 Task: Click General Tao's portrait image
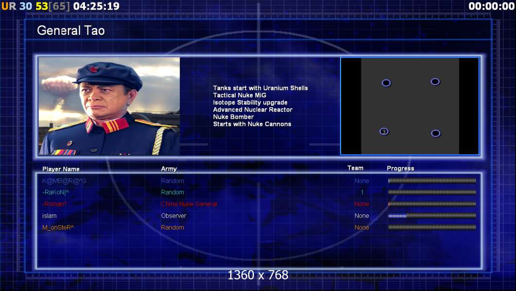[x=109, y=106]
